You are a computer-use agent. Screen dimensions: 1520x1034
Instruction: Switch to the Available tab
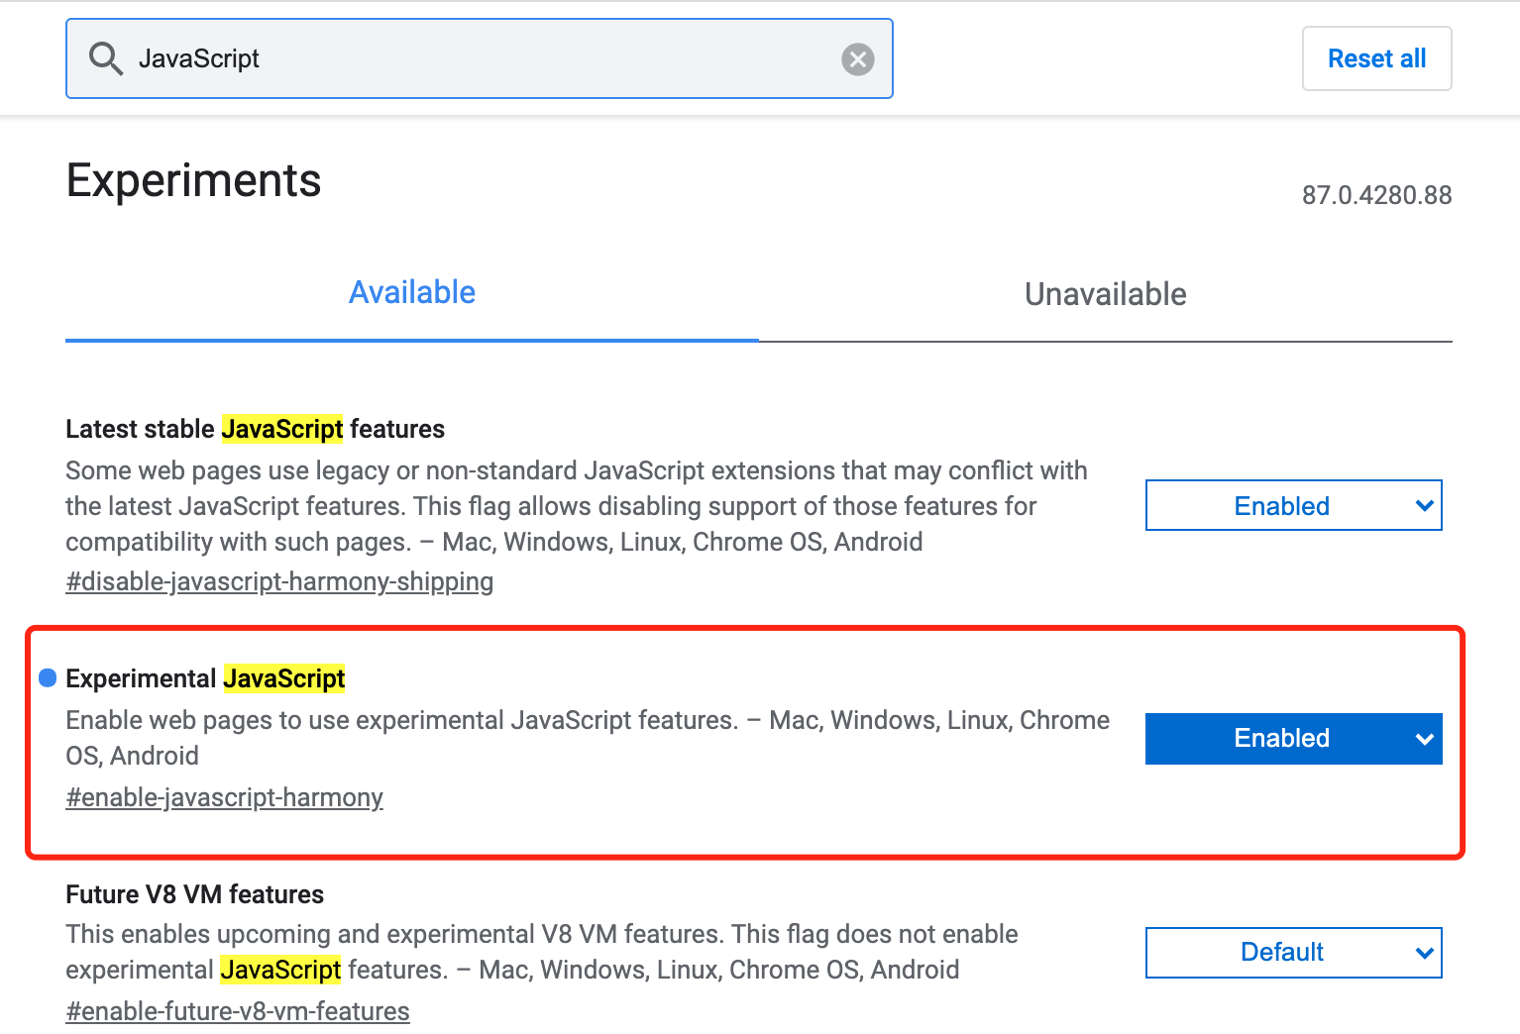pos(412,293)
